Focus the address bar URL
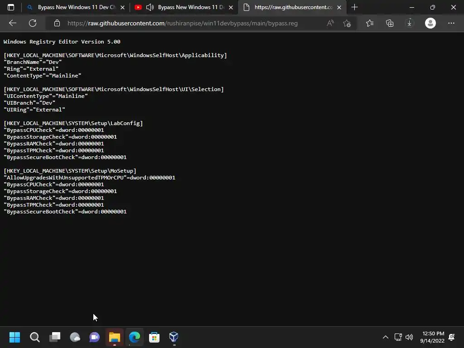Image resolution: width=464 pixels, height=348 pixels. (182, 23)
